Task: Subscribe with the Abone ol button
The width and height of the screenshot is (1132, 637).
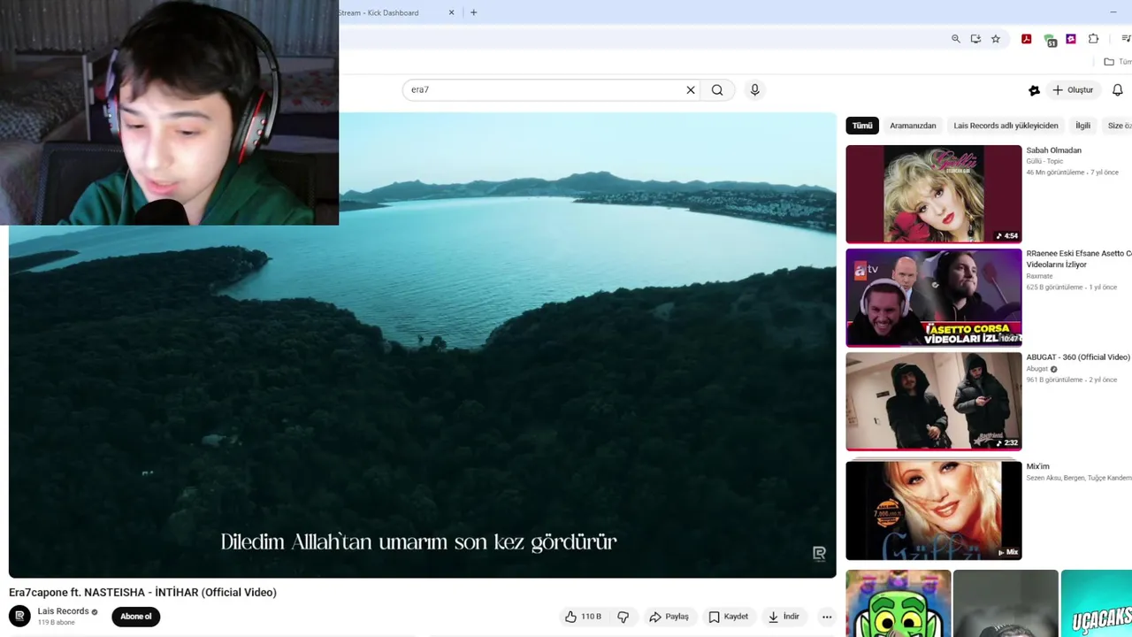Action: 135,617
